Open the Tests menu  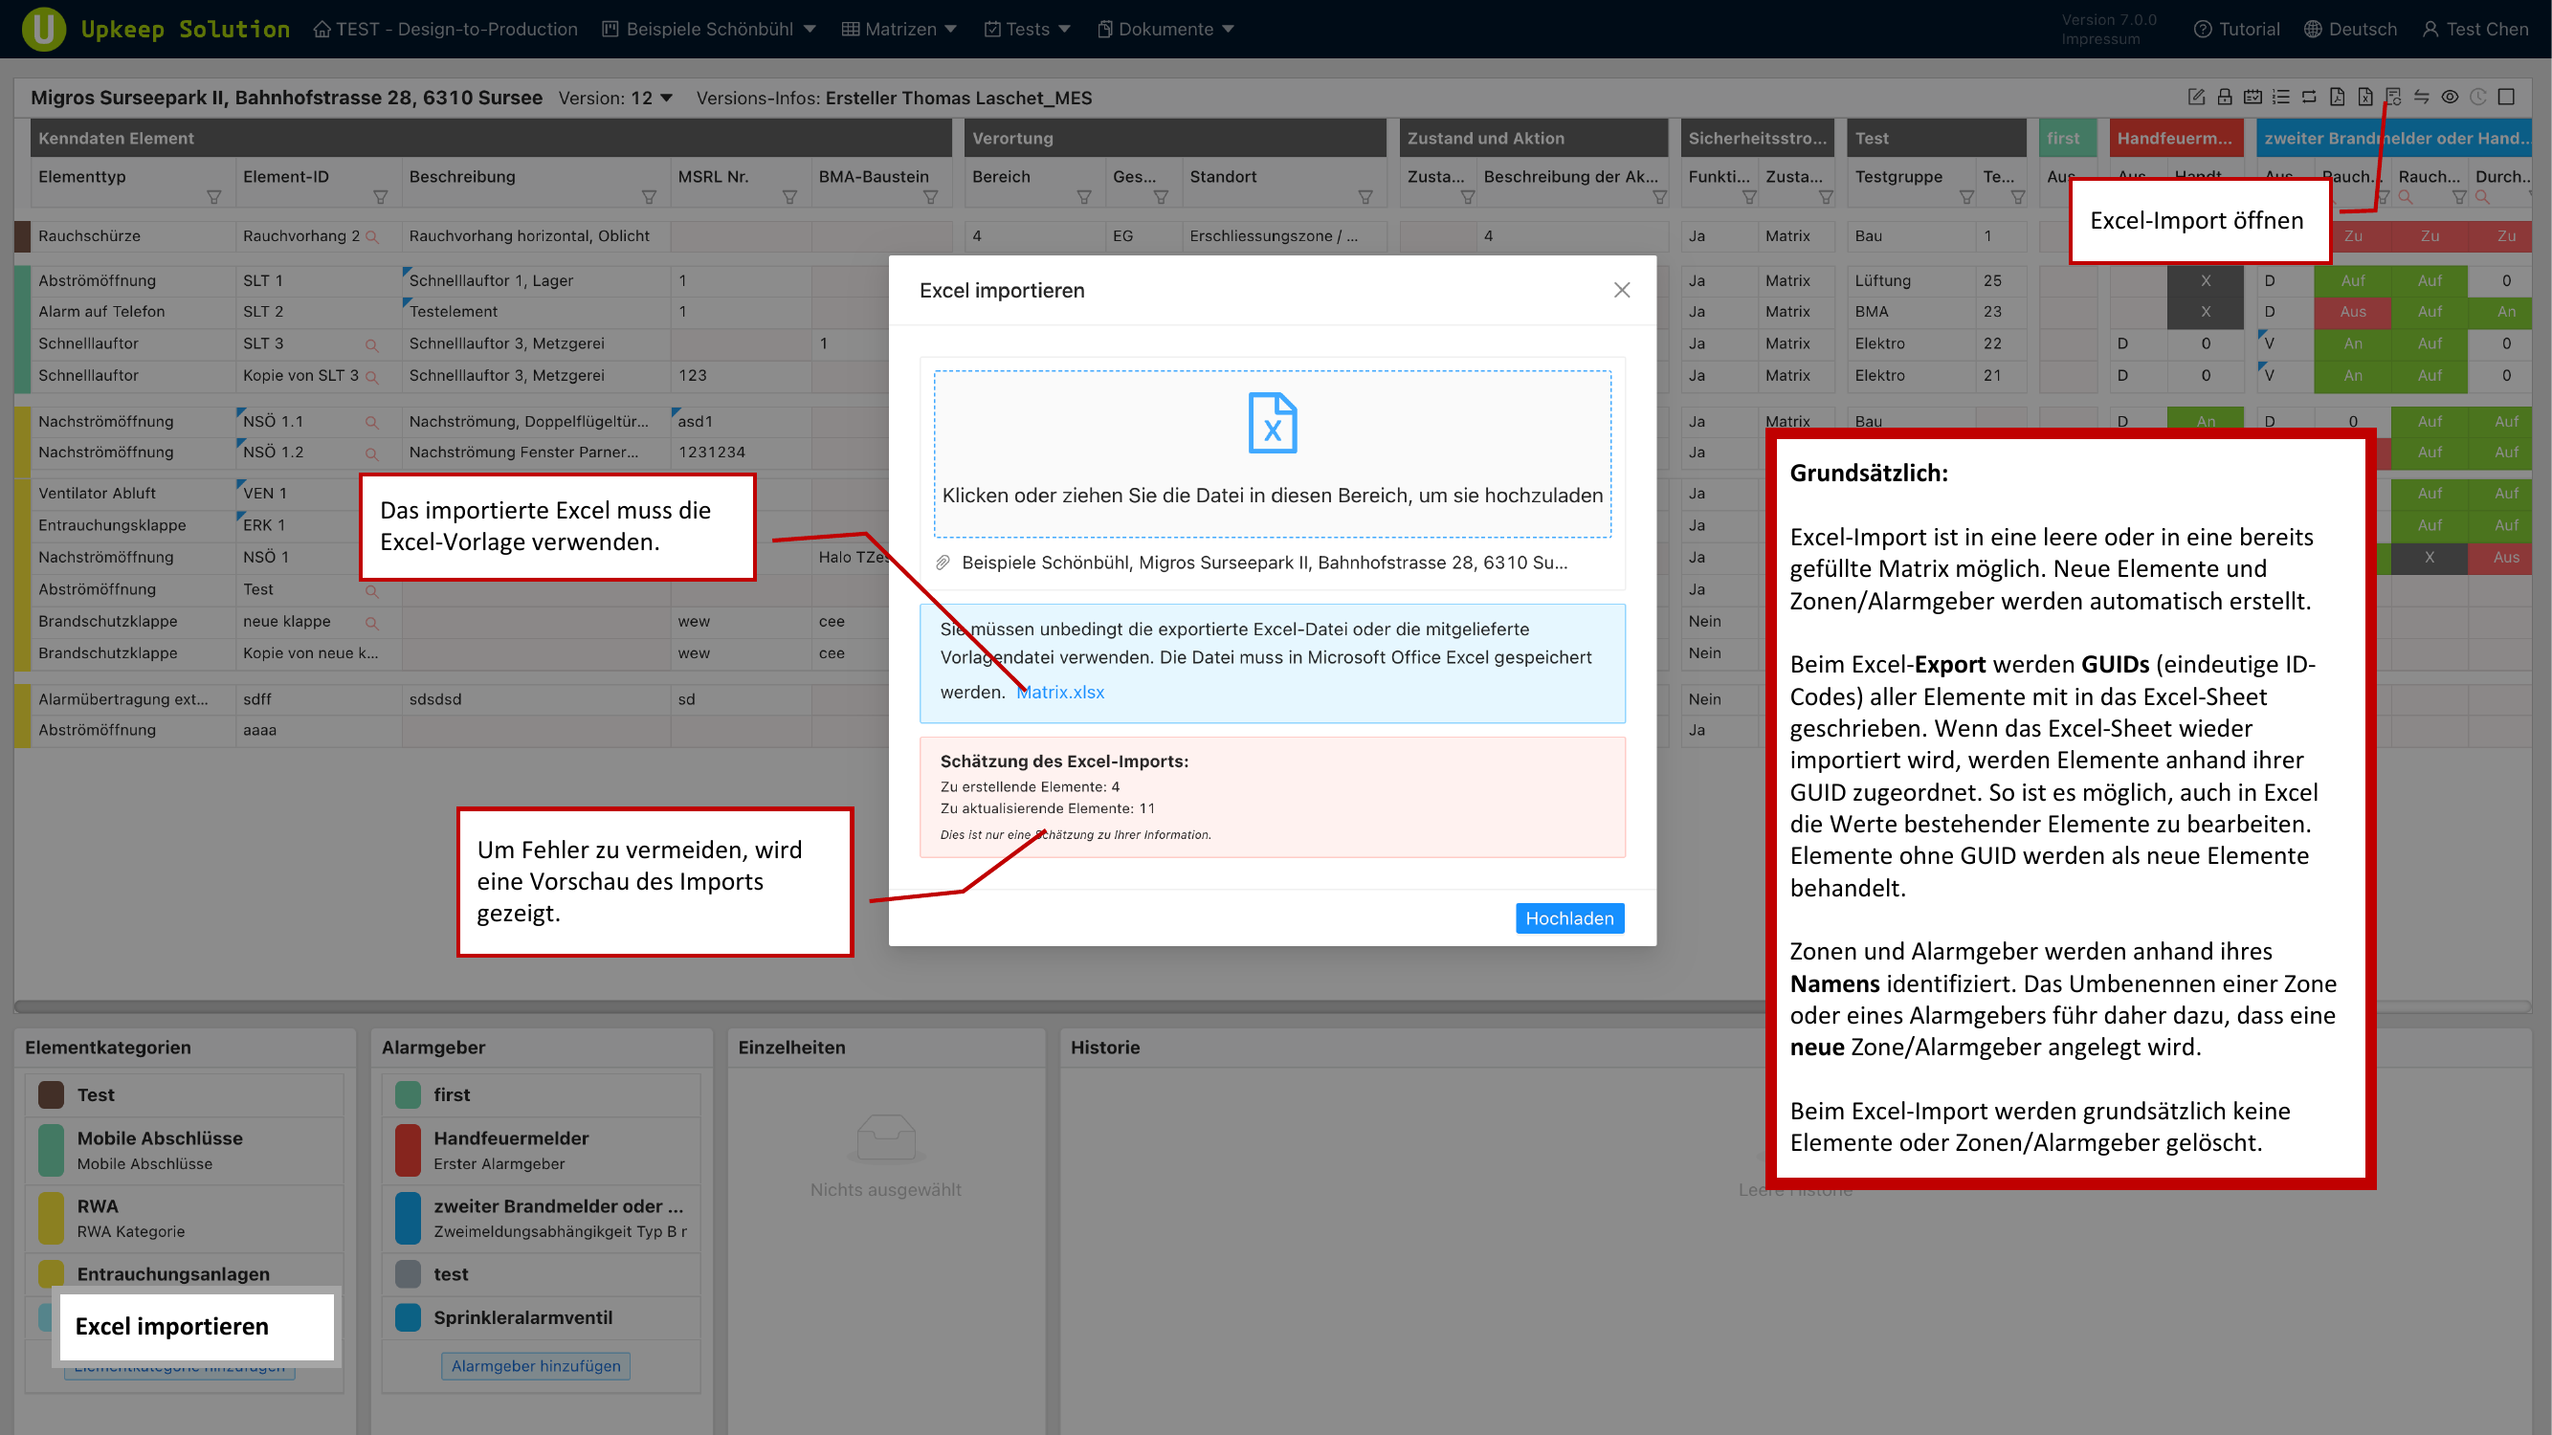pos(1028,29)
